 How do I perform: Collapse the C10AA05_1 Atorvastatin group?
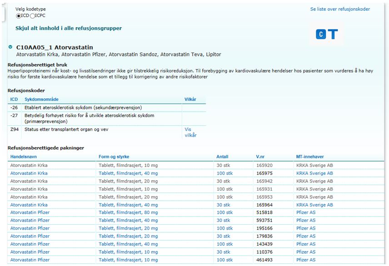[10, 47]
